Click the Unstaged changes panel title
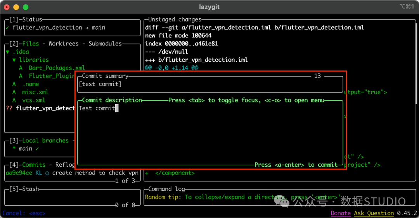 coord(175,19)
